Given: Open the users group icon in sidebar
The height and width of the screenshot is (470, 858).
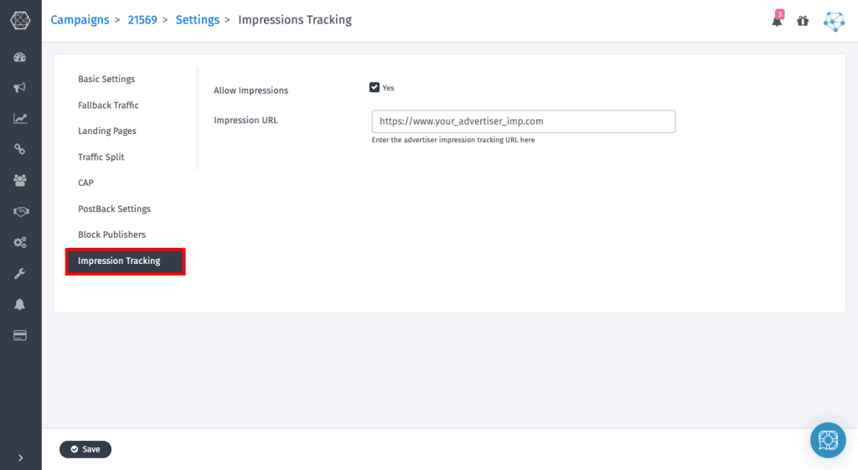Looking at the screenshot, I should click(x=20, y=180).
